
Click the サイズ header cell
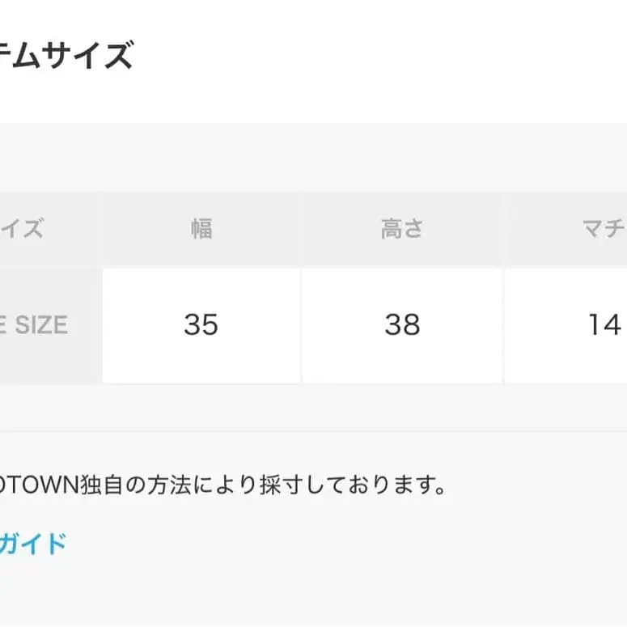pyautogui.click(x=24, y=229)
